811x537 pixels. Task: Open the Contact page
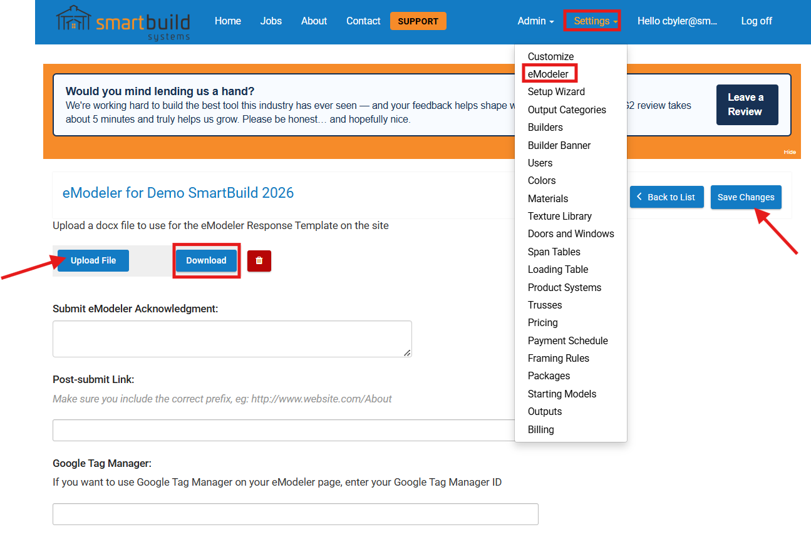click(x=363, y=21)
